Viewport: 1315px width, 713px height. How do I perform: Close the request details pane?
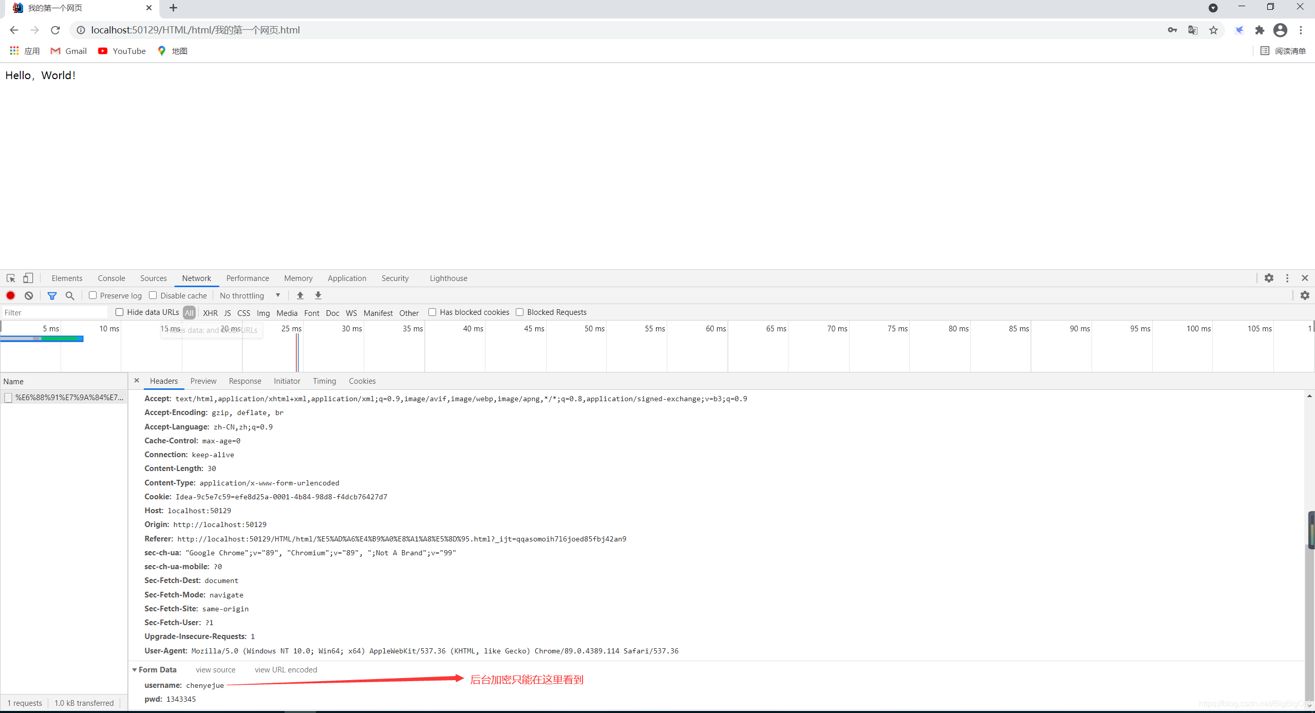click(x=137, y=381)
